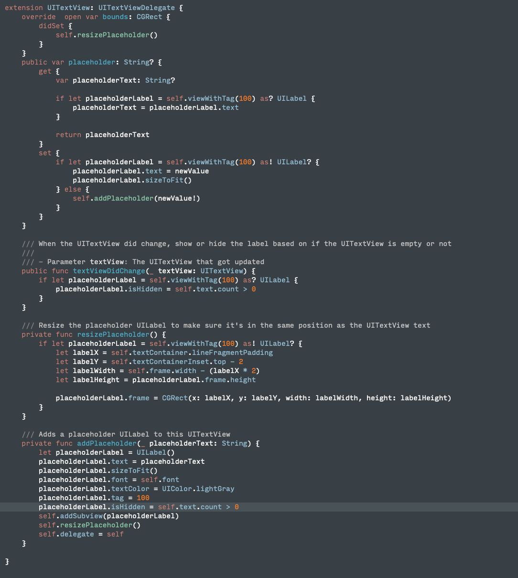Click 'textContainerInset' property

click(171, 362)
